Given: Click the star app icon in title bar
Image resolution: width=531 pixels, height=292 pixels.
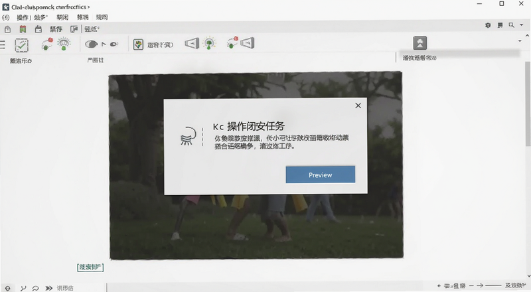Looking at the screenshot, I should tap(6, 7).
